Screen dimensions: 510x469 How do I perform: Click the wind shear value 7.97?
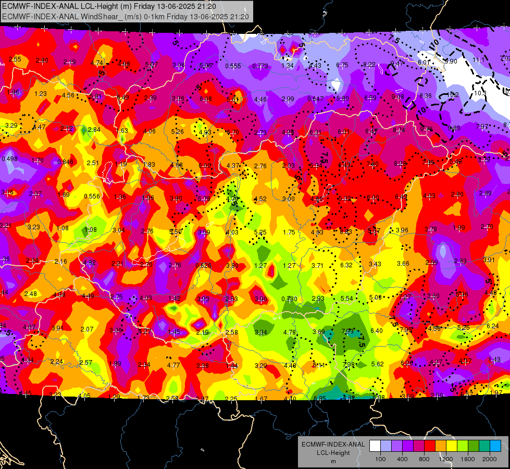482,126
